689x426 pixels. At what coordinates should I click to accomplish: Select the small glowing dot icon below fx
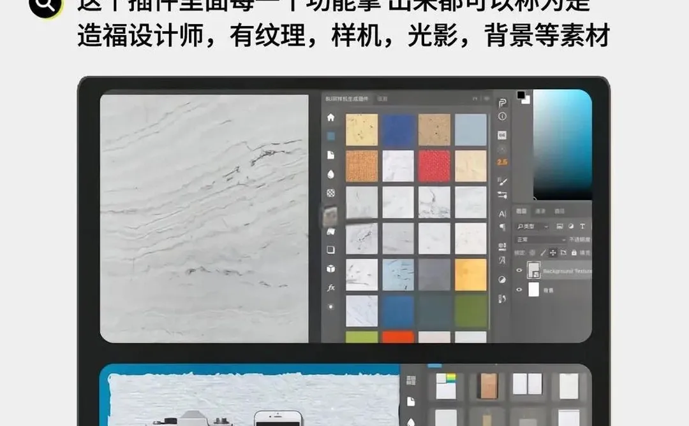[x=331, y=307]
